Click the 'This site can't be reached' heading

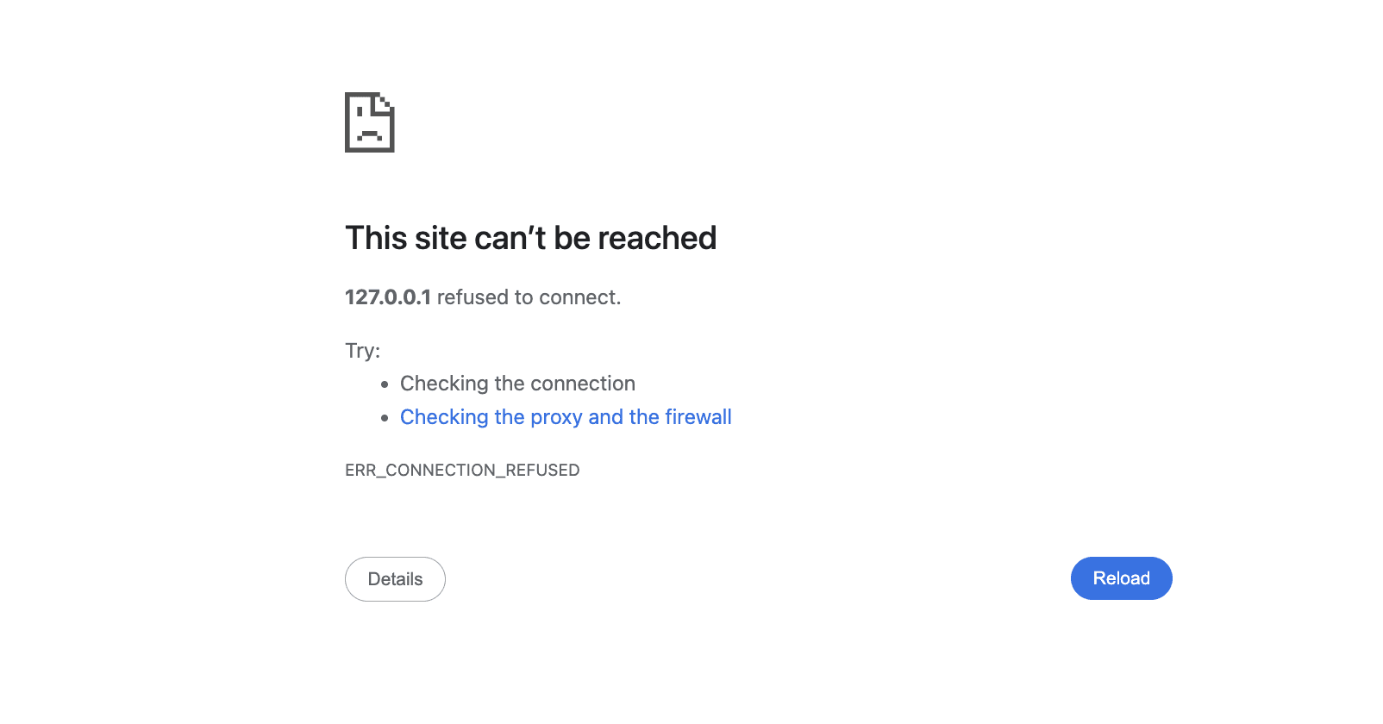(530, 238)
